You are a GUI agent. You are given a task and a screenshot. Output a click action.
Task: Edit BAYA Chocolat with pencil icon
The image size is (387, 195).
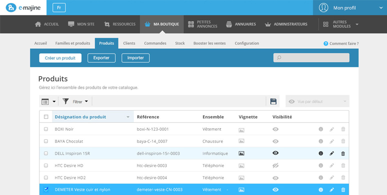pyautogui.click(x=332, y=141)
